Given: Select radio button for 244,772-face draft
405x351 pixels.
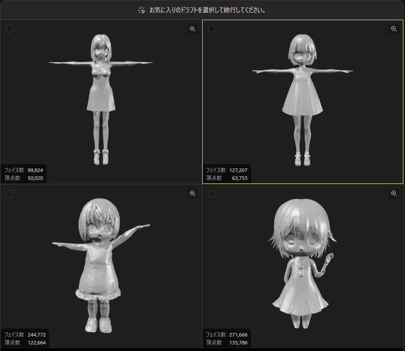Looking at the screenshot, I should click(10, 193).
